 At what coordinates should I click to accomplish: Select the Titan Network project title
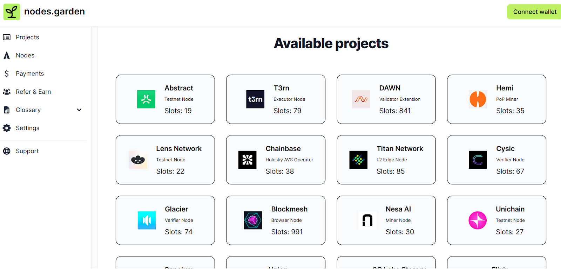400,149
